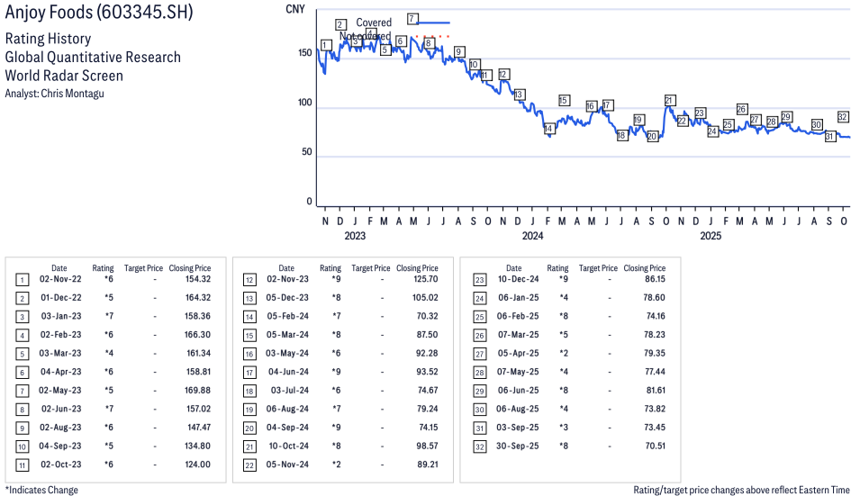Select the 10-Oct-24 table row date
The width and height of the screenshot is (860, 496).
tap(286, 446)
